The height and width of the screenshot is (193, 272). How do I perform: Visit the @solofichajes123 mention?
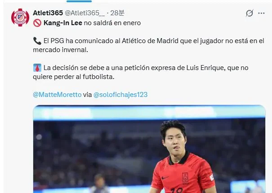[x=120, y=95]
